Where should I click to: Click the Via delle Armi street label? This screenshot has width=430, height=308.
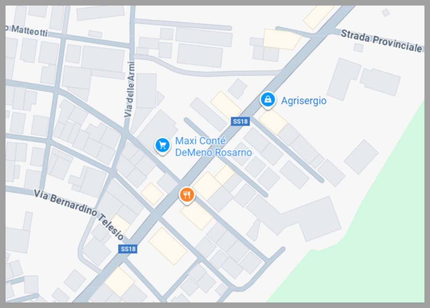coord(130,89)
